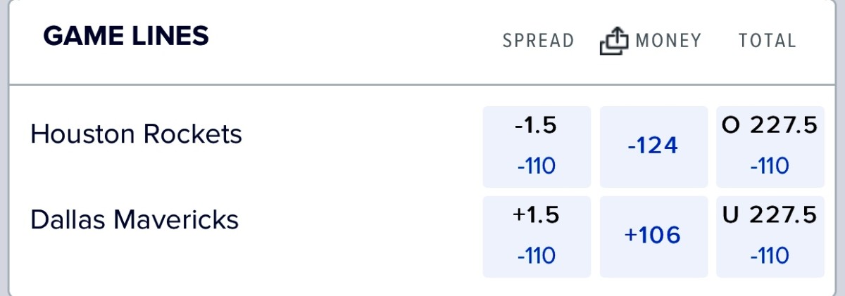This screenshot has width=845, height=296.
Task: Pick Mavericks moneyline at +106
Action: tap(653, 236)
